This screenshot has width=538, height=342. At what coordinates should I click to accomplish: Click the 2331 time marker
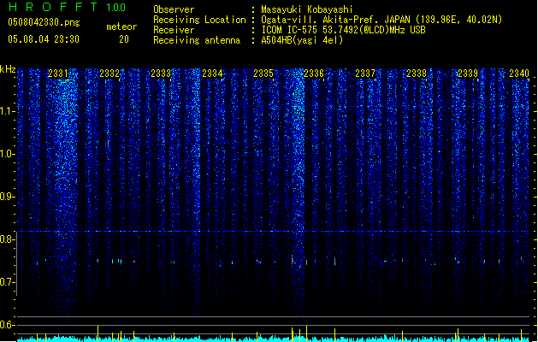(58, 74)
